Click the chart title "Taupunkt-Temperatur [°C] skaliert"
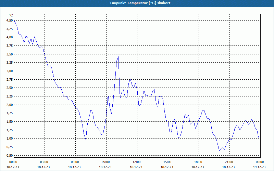Image resolution: width=274 pixels, height=171 pixels. click(140, 3)
